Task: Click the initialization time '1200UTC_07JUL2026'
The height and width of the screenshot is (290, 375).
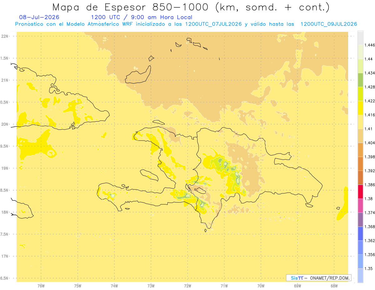Action: (x=213, y=24)
